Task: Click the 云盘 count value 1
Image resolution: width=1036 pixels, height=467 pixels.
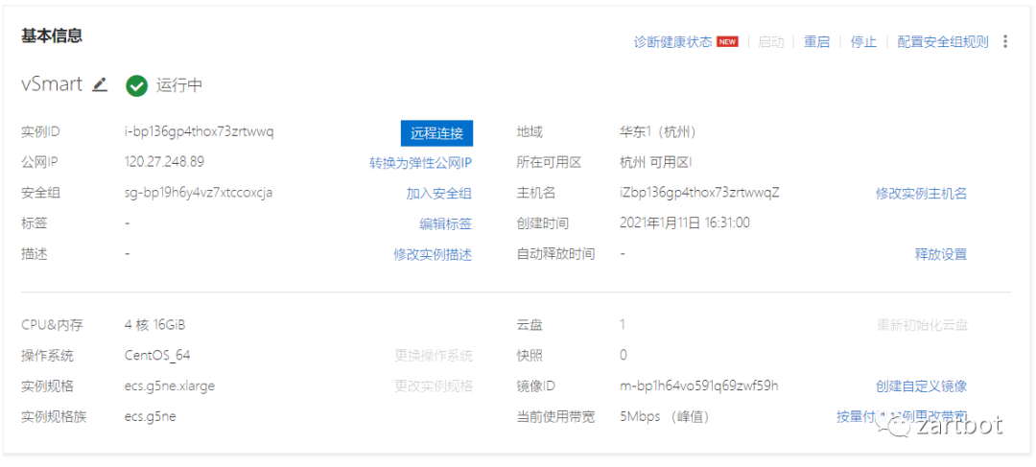Action: point(623,325)
